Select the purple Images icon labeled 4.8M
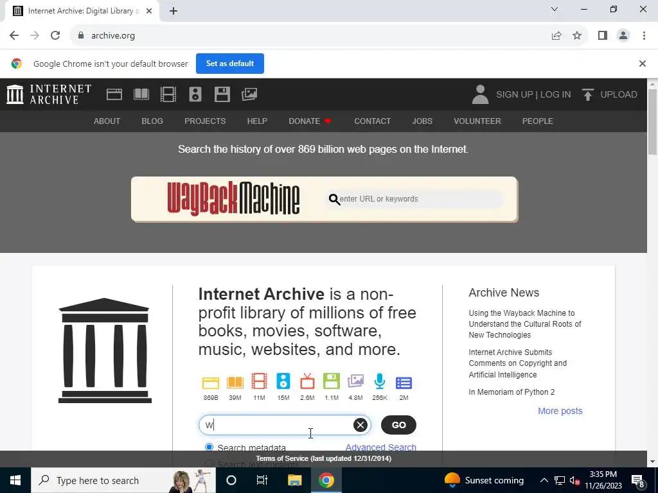The height and width of the screenshot is (493, 658). click(x=355, y=381)
